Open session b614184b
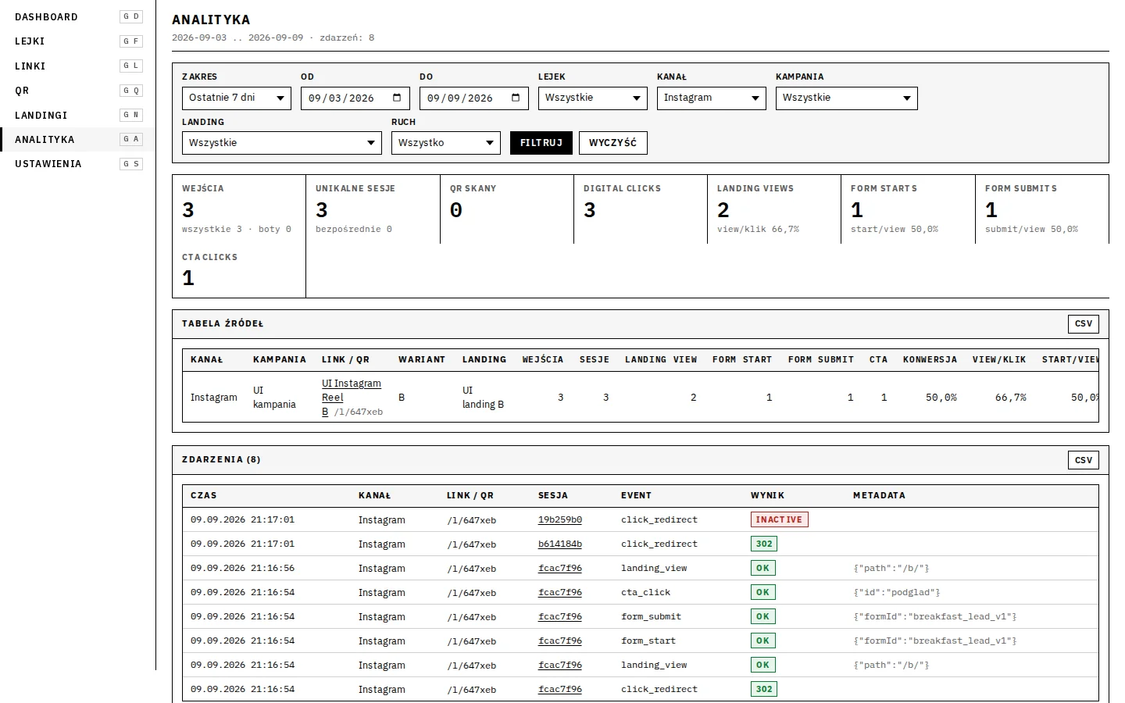This screenshot has width=1125, height=703. coord(560,544)
